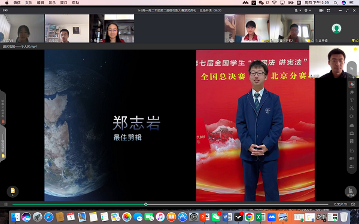
Task: Open the 窗口 menu
Action: [x=64, y=3]
